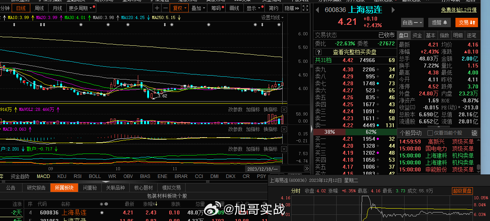Select the BOLL indicator tab
The width and height of the screenshot is (490, 221).
click(x=95, y=176)
